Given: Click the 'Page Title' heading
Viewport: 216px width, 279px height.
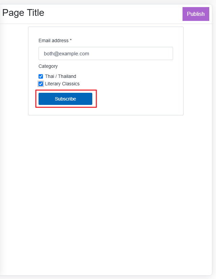Looking at the screenshot, I should 23,13.
